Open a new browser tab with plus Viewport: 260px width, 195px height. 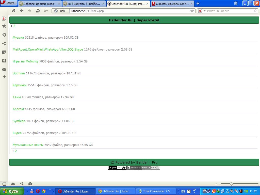coord(198,4)
